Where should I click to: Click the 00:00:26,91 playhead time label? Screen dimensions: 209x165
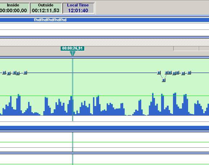72,48
